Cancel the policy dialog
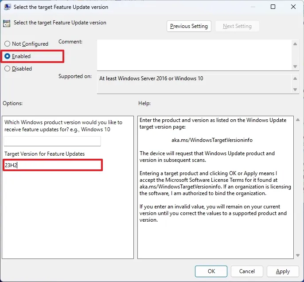Viewport: 304px width, 282px height. [247, 271]
